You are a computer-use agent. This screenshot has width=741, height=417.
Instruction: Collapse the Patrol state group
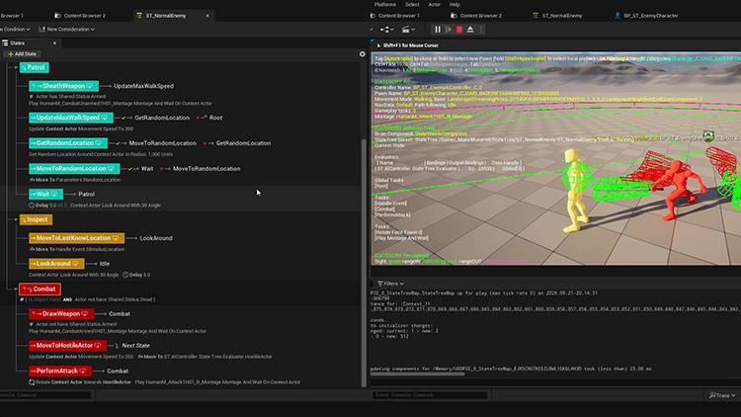[15, 67]
